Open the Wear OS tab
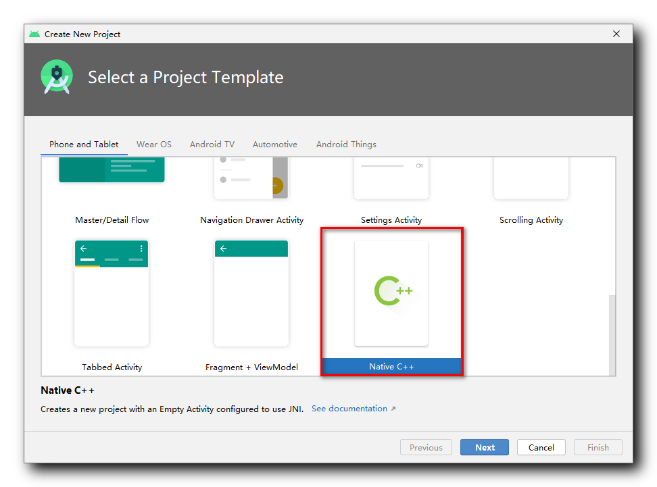Image resolution: width=657 pixels, height=487 pixels. (x=154, y=145)
